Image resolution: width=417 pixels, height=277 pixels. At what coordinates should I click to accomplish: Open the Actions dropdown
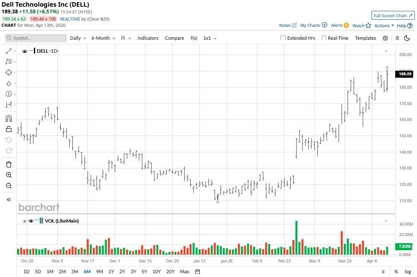[x=384, y=26]
